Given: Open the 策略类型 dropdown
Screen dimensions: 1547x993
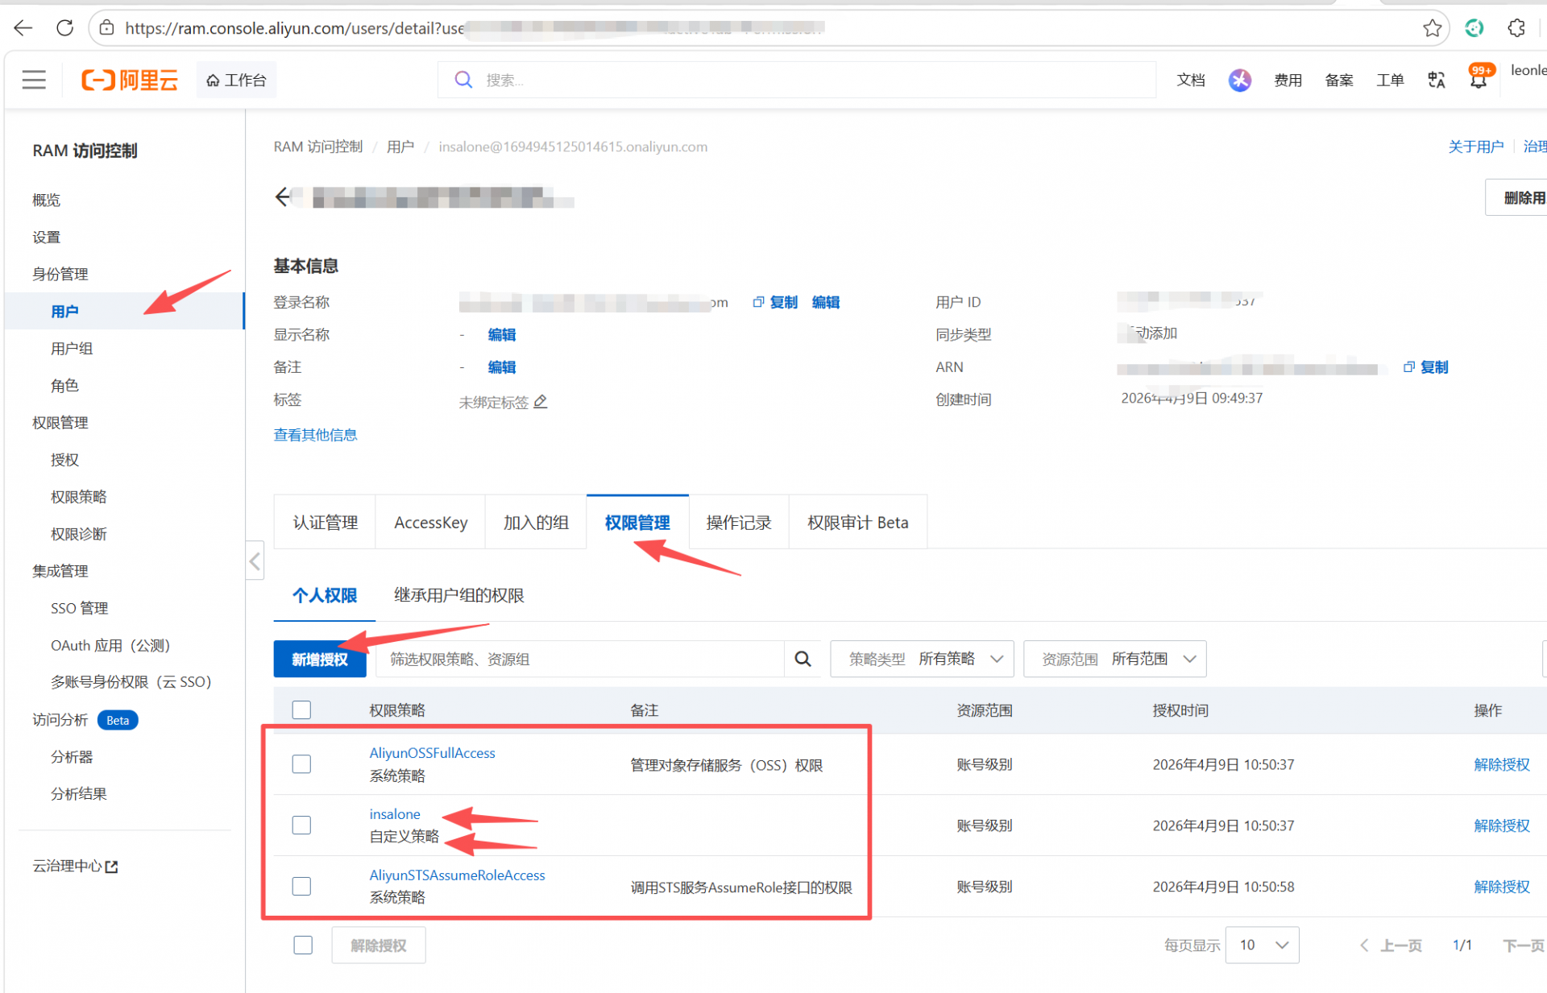Looking at the screenshot, I should pyautogui.click(x=922, y=659).
